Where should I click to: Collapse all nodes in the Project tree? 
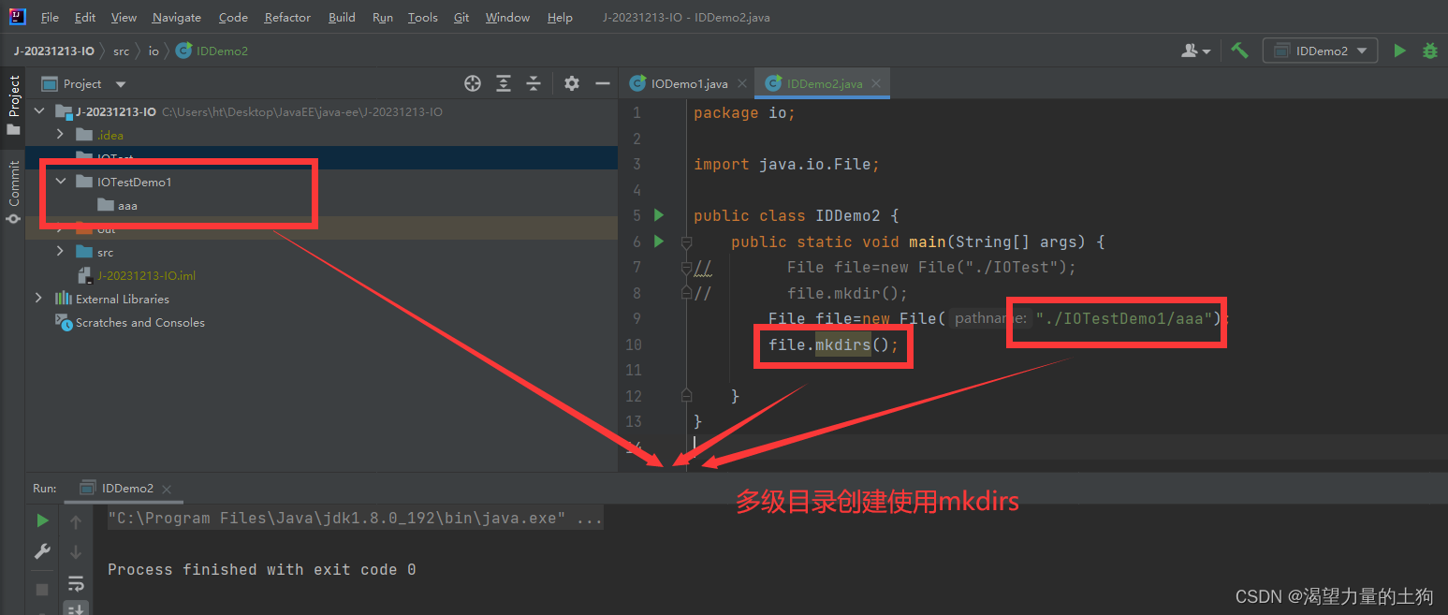(534, 83)
